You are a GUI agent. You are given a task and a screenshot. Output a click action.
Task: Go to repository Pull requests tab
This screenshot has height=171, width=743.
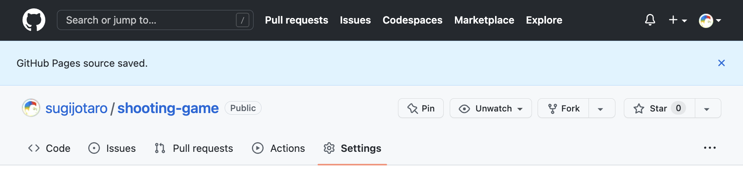(x=194, y=148)
